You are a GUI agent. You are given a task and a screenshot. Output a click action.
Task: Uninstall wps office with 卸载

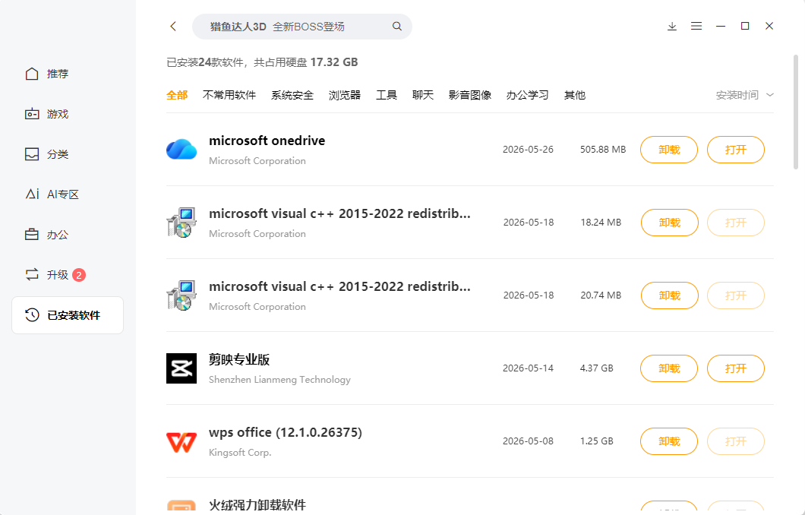coord(669,441)
